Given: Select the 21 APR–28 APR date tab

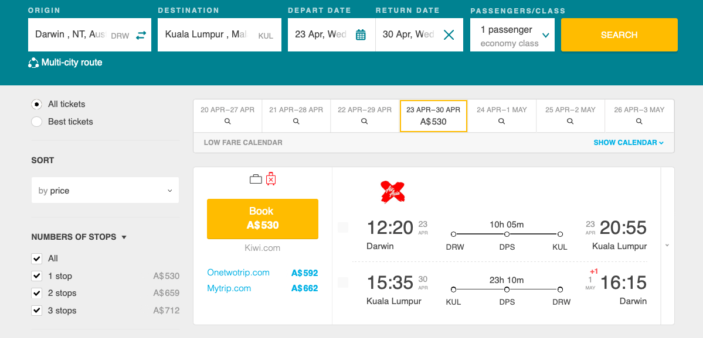Looking at the screenshot, I should point(296,116).
